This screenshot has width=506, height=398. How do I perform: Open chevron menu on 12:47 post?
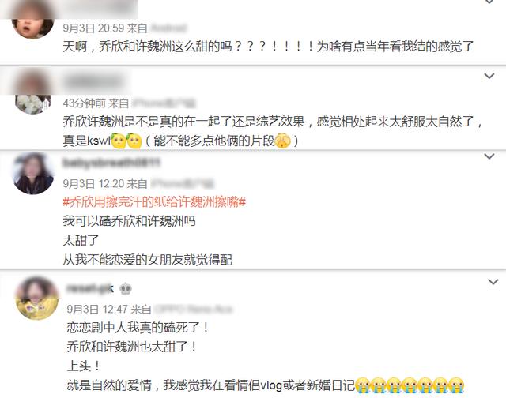click(x=493, y=282)
